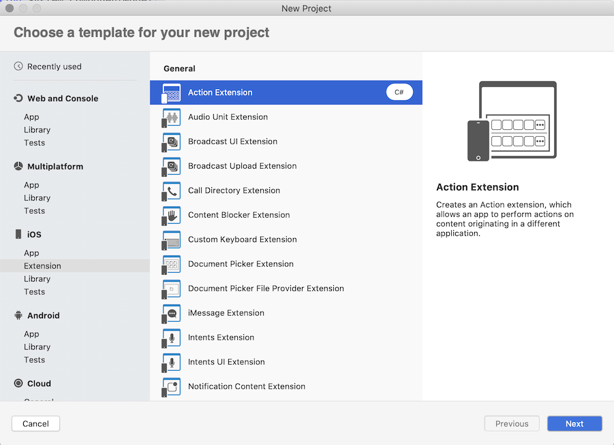Viewport: 614px width, 445px height.
Task: Choose the Broadcast Upload Extension label
Action: click(x=243, y=166)
